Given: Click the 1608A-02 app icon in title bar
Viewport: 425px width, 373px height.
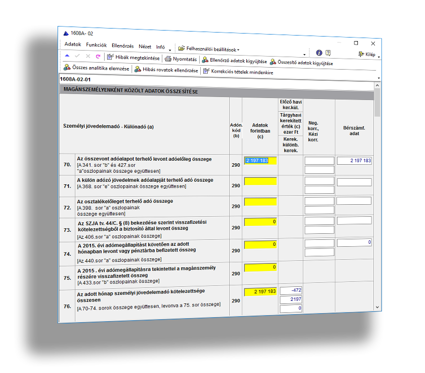Looking at the screenshot, I should click(66, 34).
